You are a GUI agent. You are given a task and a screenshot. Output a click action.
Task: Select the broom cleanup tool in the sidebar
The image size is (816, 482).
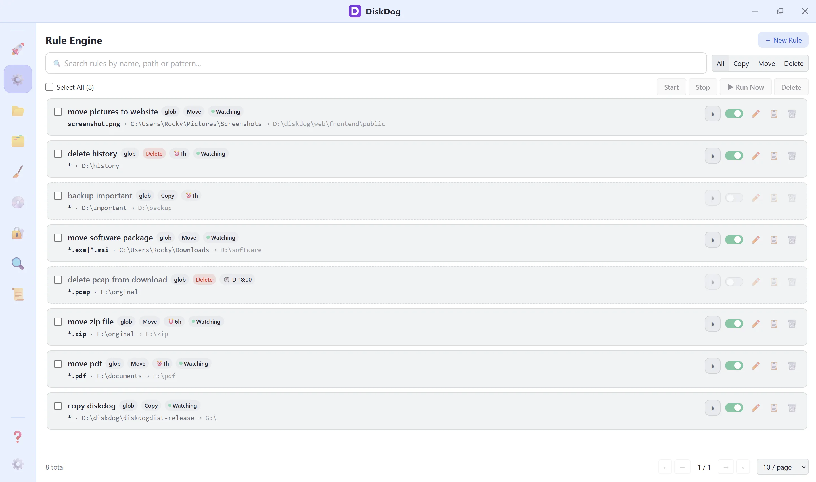coord(18,171)
